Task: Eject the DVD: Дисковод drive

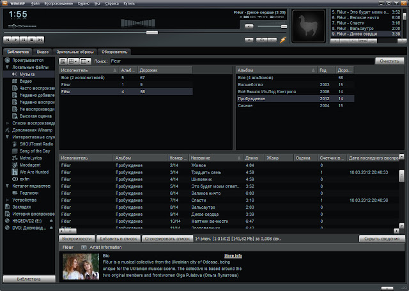Action: click(51, 228)
